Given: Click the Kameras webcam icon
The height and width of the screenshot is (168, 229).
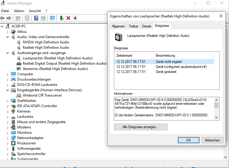Looking at the screenshot, I should pos(13,111).
